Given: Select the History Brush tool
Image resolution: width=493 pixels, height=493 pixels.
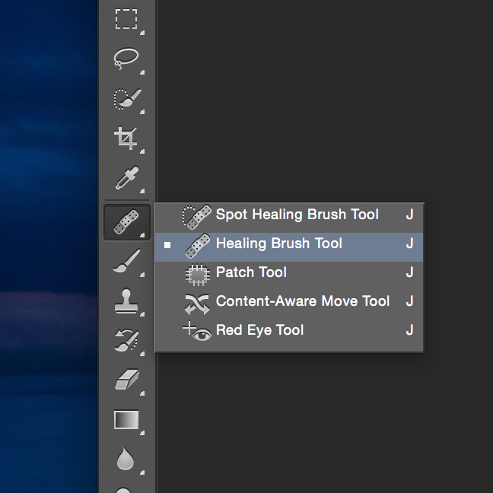Looking at the screenshot, I should [x=126, y=341].
